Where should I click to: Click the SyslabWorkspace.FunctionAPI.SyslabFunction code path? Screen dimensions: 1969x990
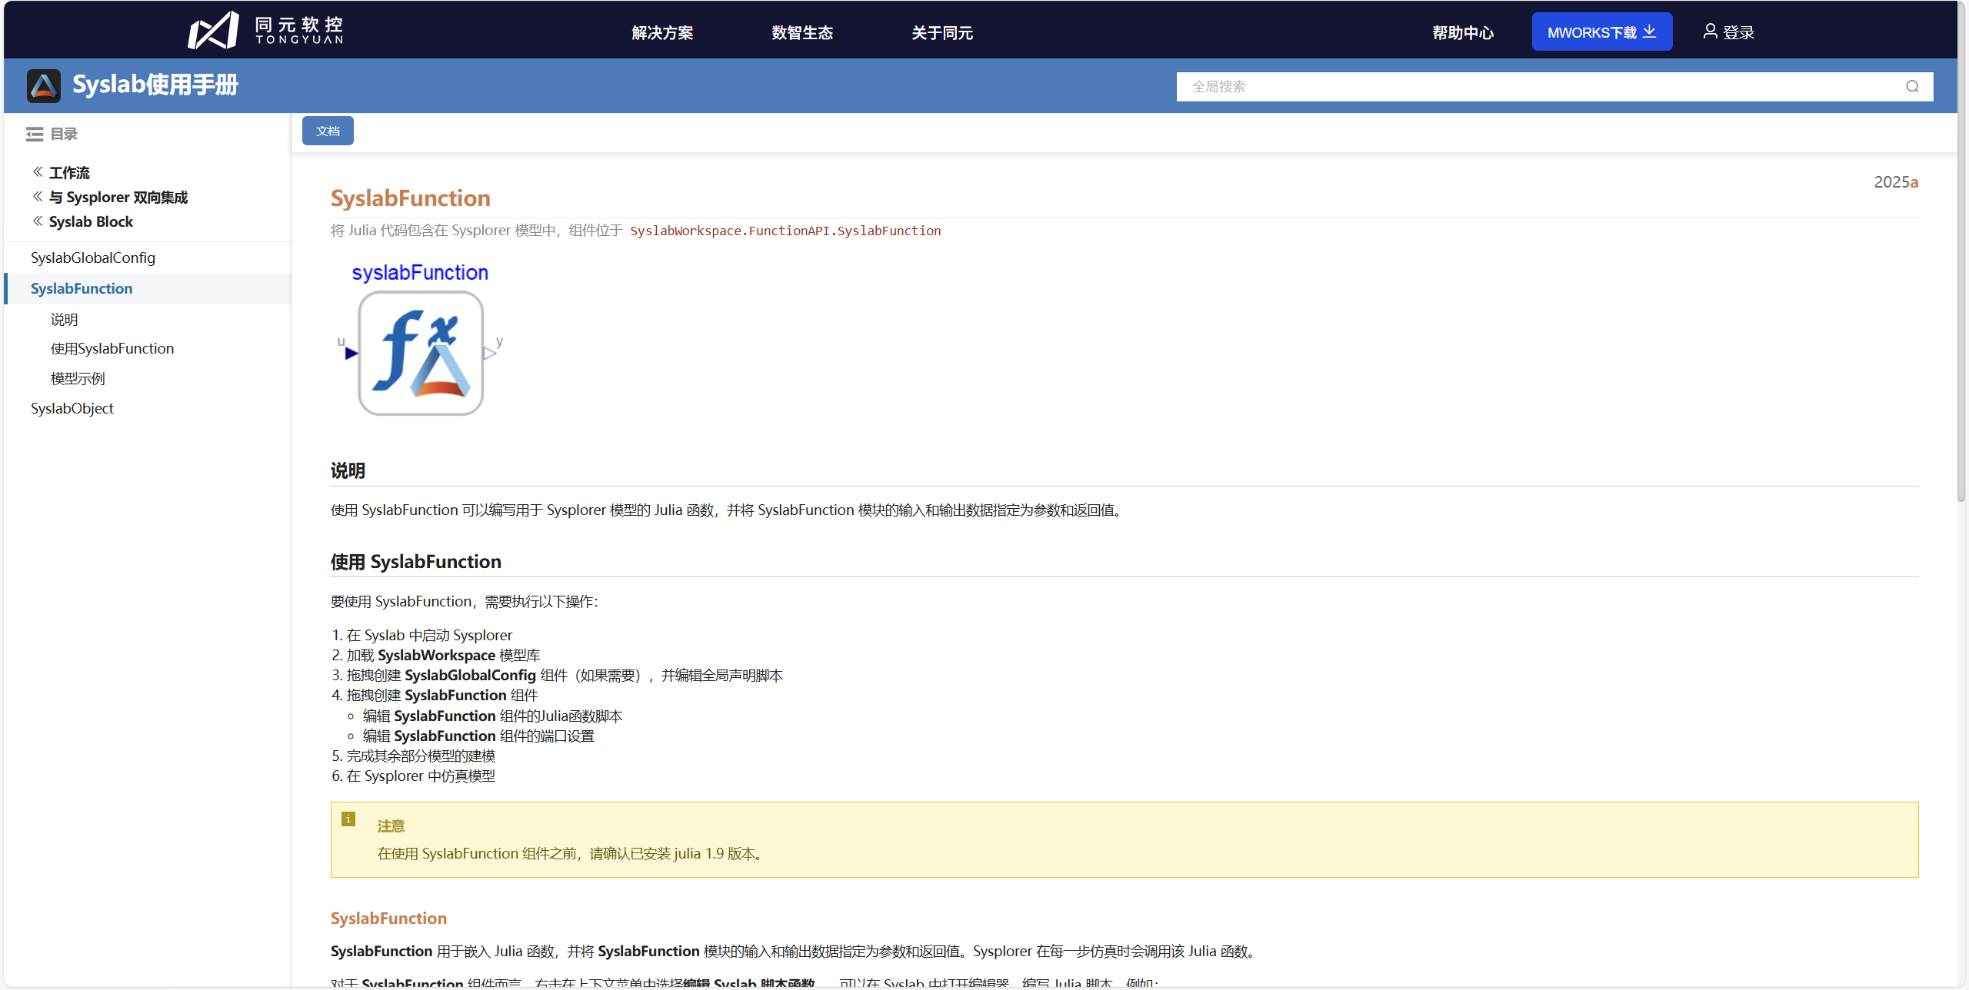point(785,231)
